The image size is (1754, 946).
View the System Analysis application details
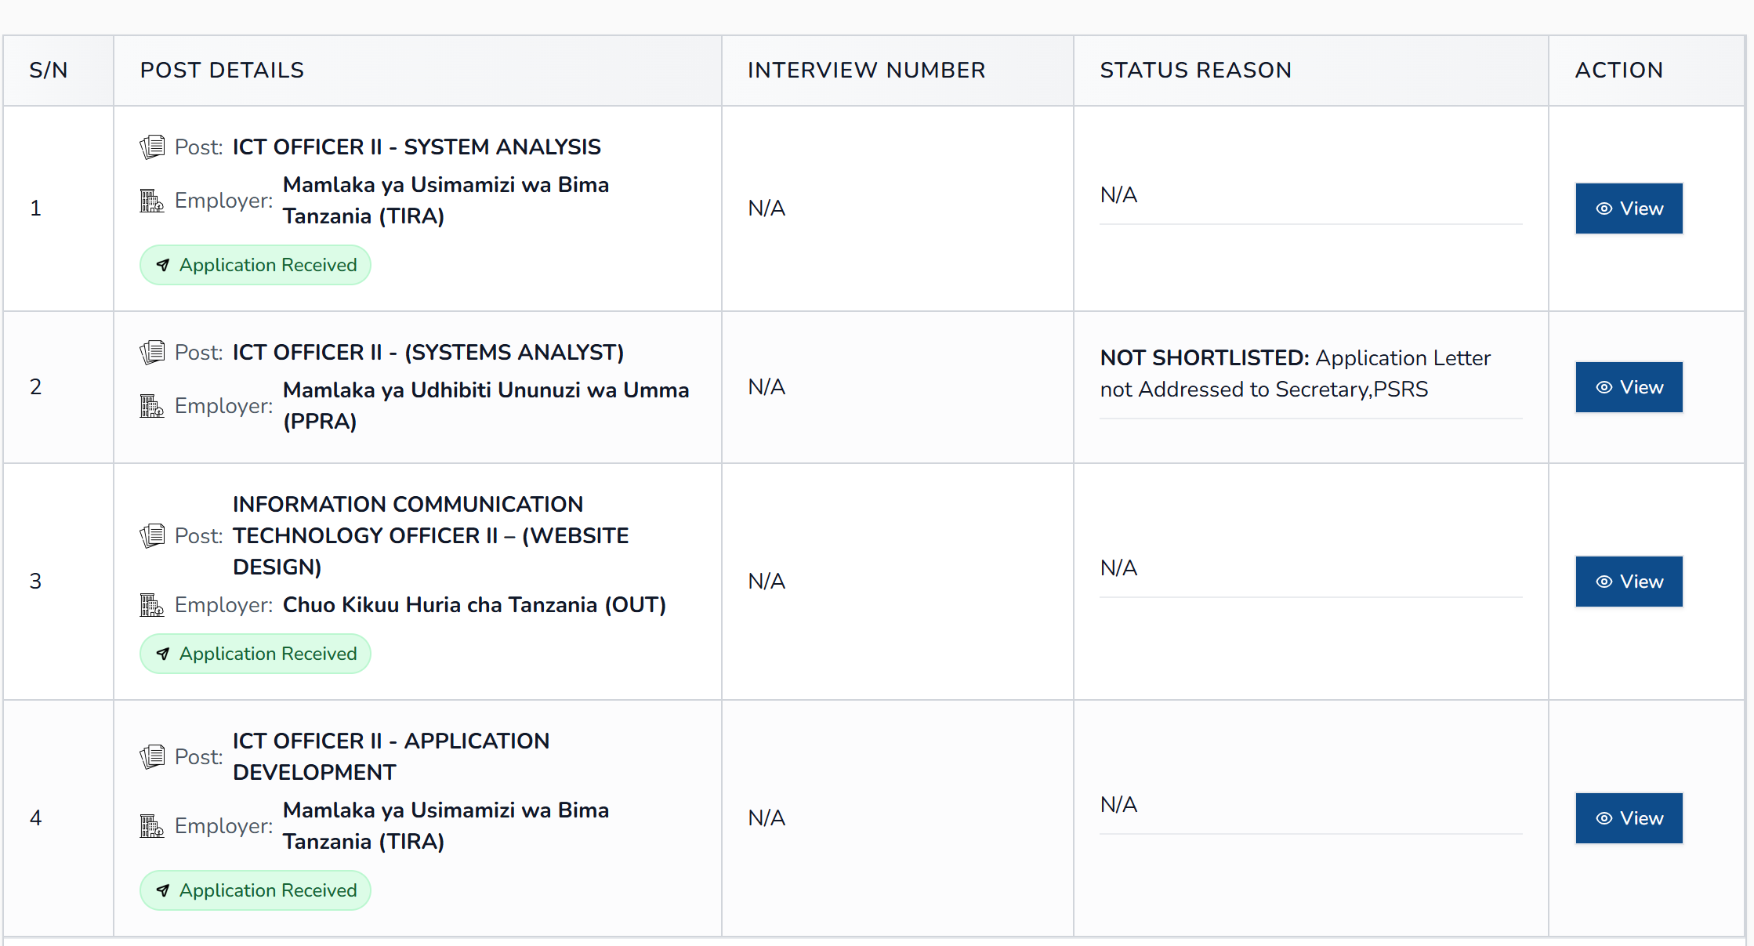[x=1629, y=208]
